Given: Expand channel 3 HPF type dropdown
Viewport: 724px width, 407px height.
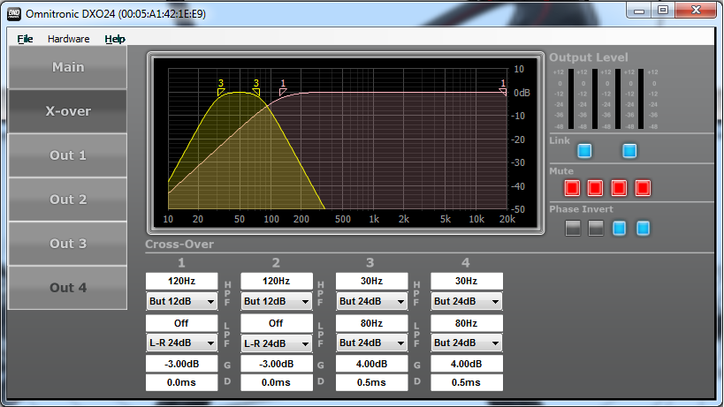Looking at the screenshot, I should [371, 301].
